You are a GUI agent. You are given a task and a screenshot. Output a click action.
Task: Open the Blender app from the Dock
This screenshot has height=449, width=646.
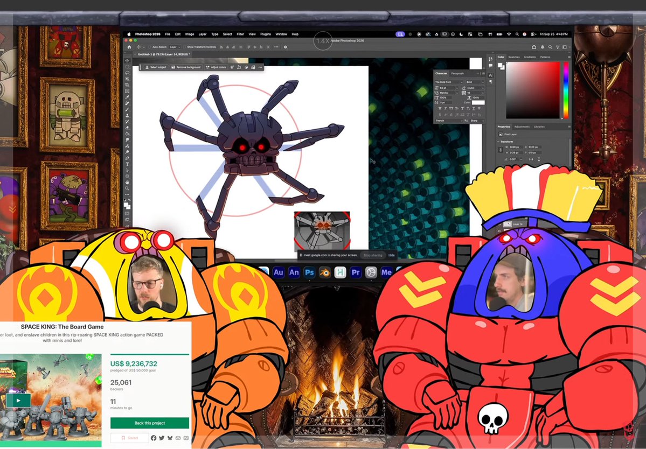pos(325,272)
